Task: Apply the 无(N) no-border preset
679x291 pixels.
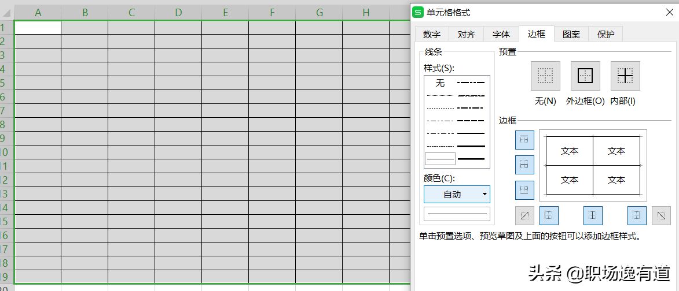Action: [x=545, y=76]
